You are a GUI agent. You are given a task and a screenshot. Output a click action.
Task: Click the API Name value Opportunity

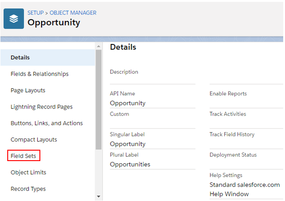point(128,103)
